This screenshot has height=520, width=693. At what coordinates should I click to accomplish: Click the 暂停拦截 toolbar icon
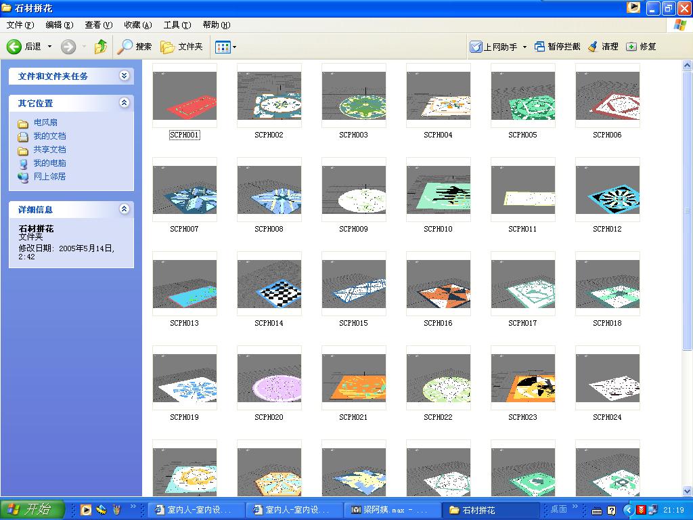pos(539,47)
